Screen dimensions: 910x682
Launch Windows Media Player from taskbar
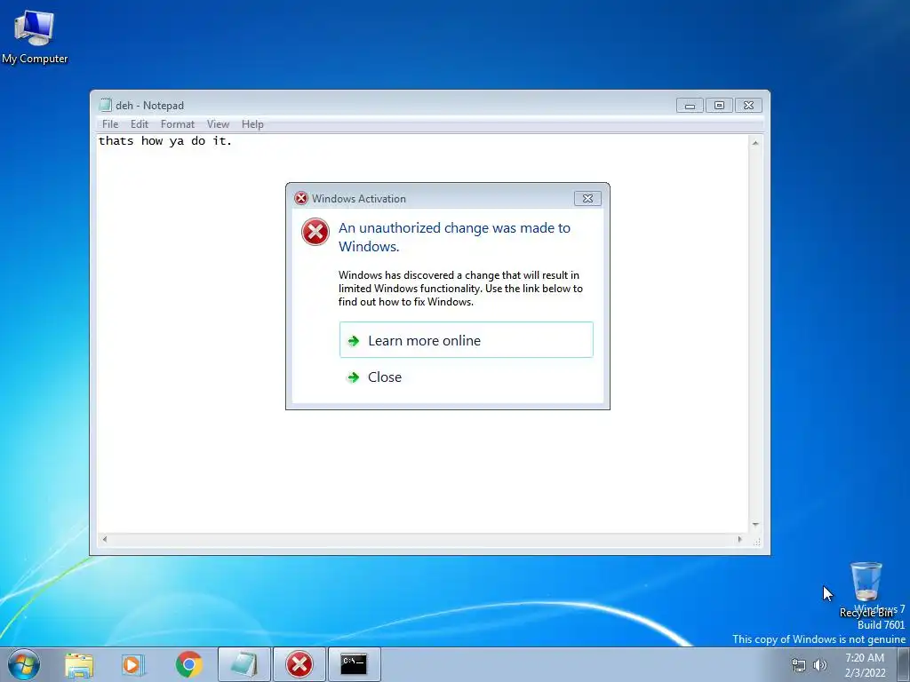[133, 664]
